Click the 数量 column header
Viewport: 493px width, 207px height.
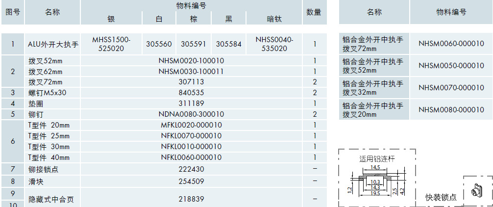tap(314, 12)
